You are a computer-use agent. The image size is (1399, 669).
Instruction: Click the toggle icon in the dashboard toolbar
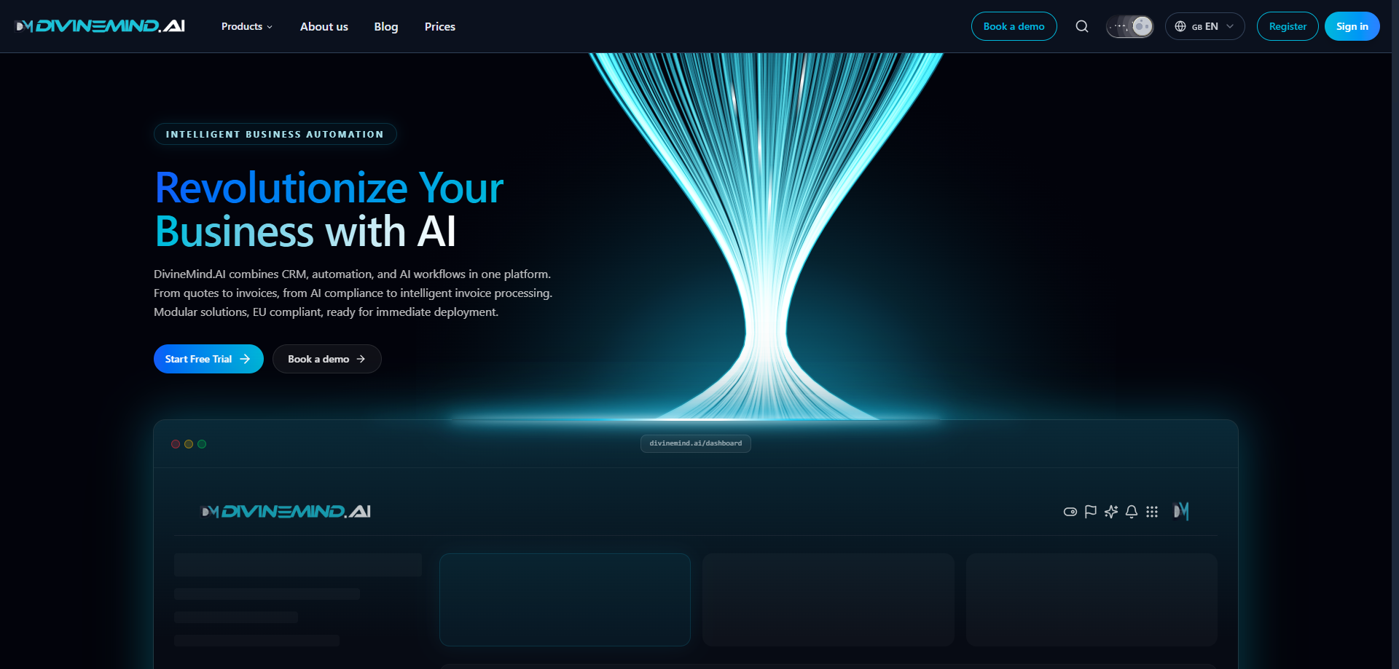(1070, 512)
